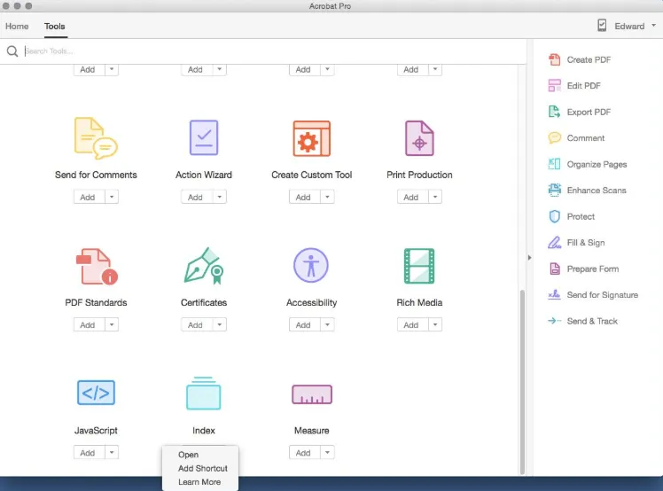
Task: Click the Prepare Form sidebar icon
Action: click(554, 269)
